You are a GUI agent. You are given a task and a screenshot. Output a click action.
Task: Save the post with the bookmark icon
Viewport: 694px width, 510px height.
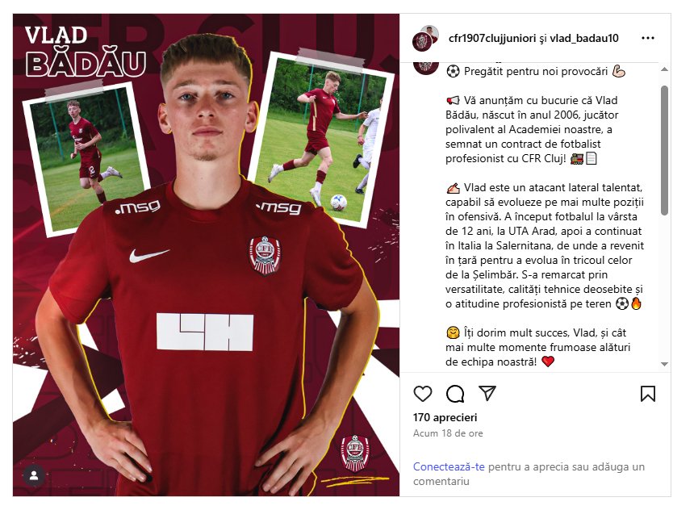tap(647, 393)
